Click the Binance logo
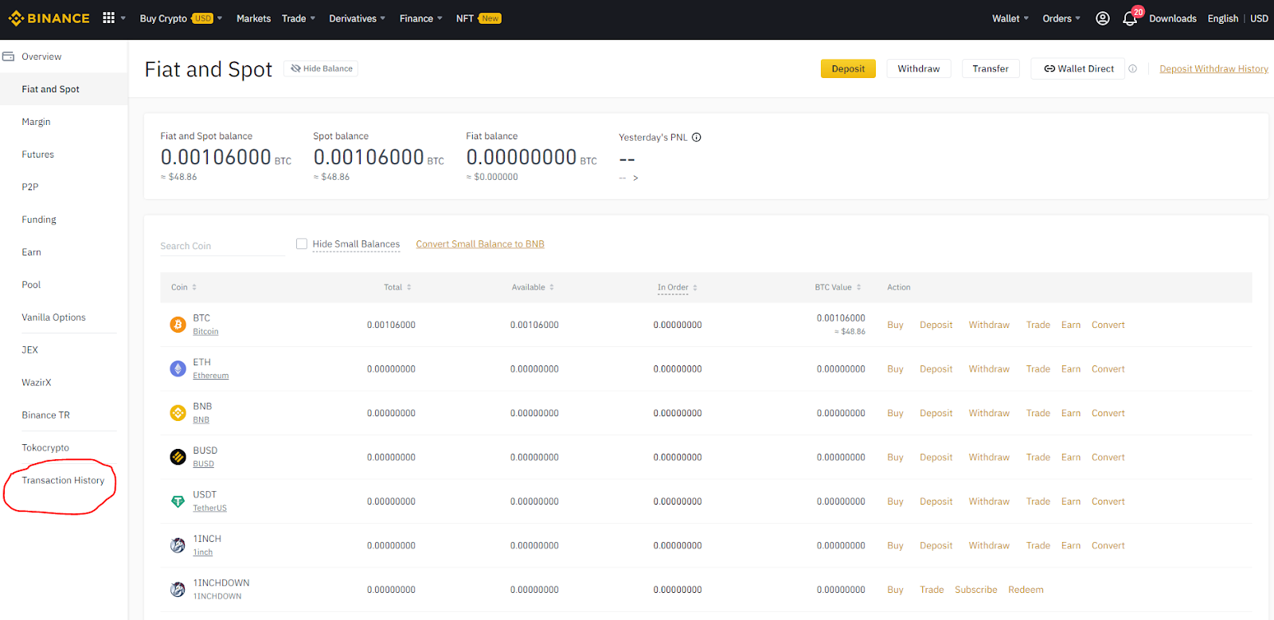 click(x=49, y=18)
